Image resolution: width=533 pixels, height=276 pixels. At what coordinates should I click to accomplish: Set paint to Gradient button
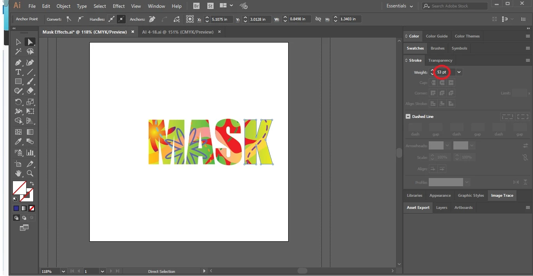point(24,208)
